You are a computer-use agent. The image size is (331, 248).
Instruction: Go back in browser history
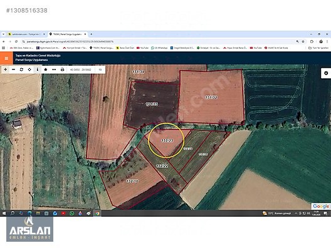tap(4, 41)
